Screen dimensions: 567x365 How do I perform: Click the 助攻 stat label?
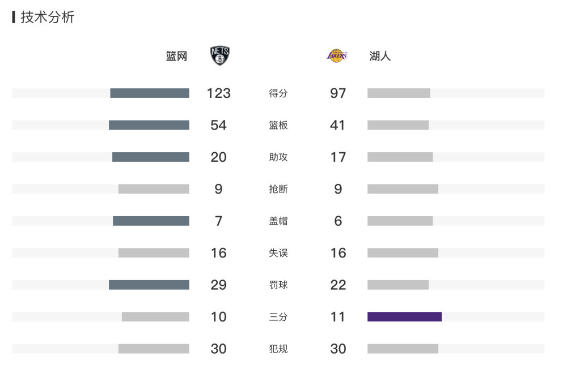tap(278, 157)
